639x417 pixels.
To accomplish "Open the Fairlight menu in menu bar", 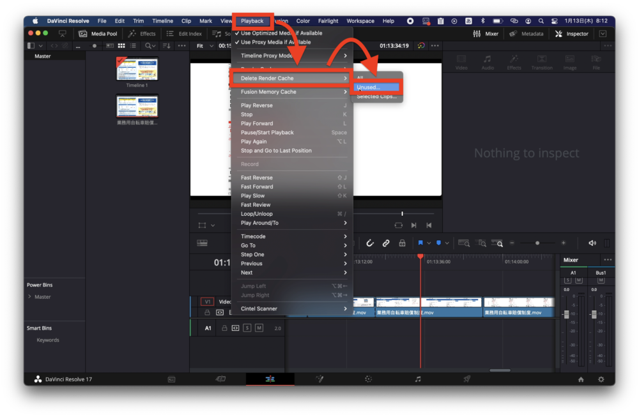I will [x=328, y=21].
